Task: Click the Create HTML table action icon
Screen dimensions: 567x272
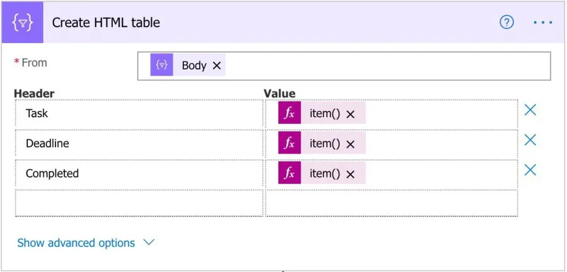Action: (22, 23)
